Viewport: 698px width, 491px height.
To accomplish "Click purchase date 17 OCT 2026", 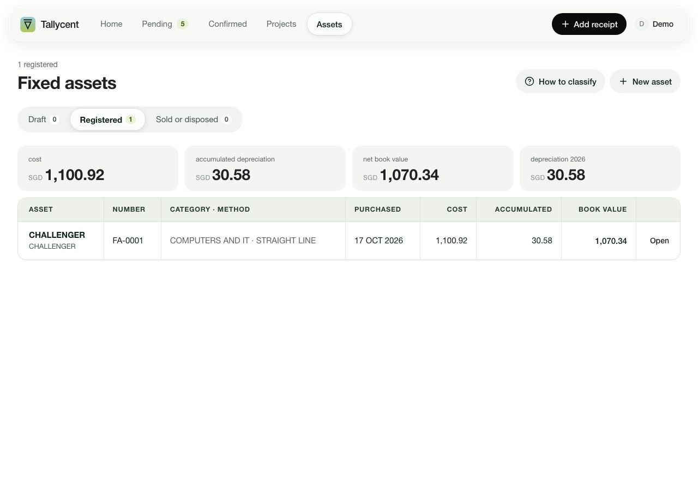I will click(x=378, y=241).
